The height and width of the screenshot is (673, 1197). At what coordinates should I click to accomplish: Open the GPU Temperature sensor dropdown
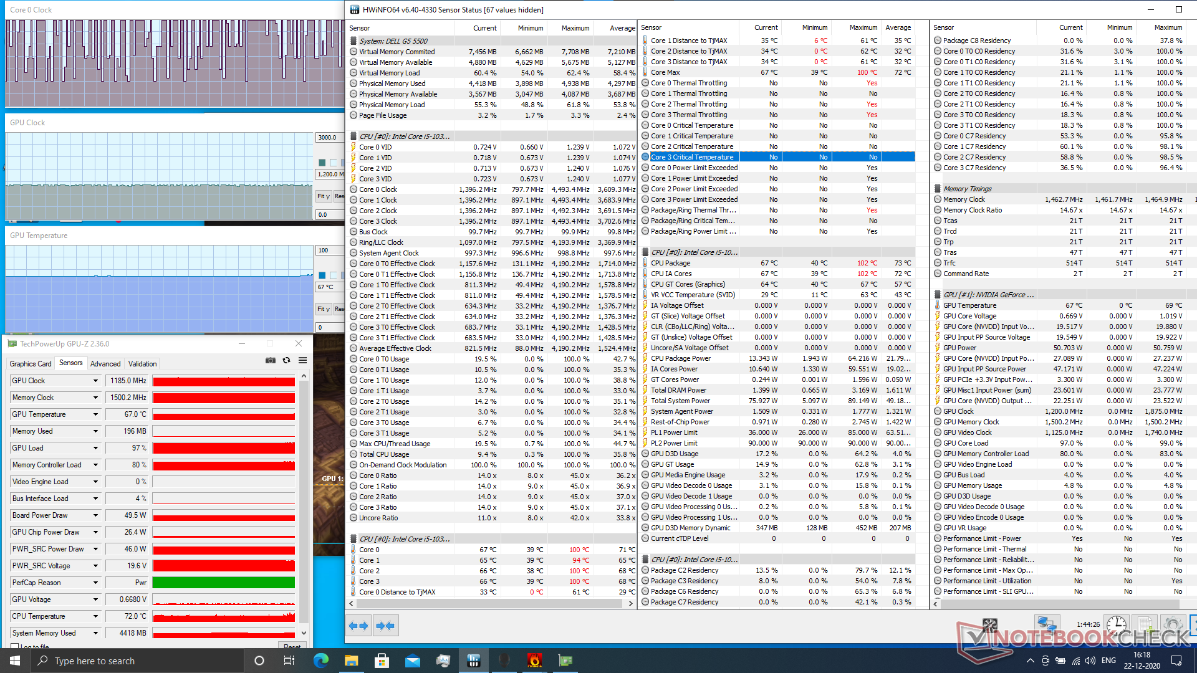pos(95,414)
